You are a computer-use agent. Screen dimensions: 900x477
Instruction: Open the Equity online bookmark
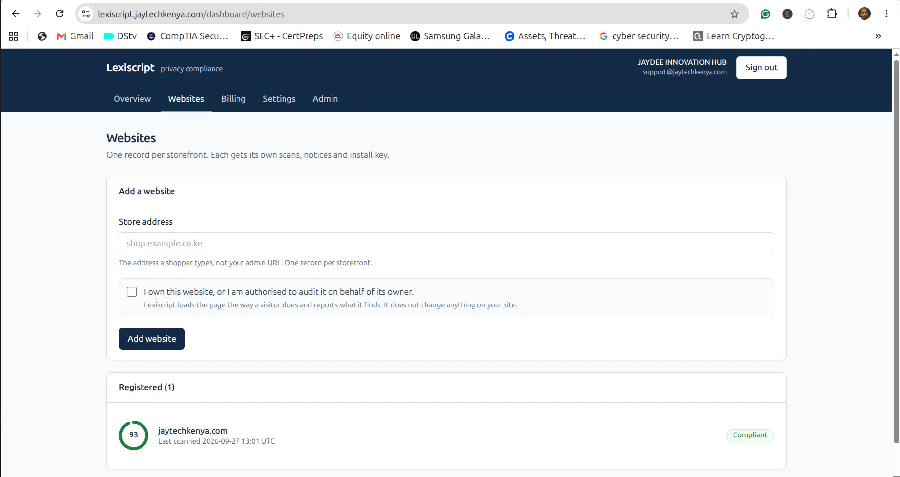(x=367, y=36)
